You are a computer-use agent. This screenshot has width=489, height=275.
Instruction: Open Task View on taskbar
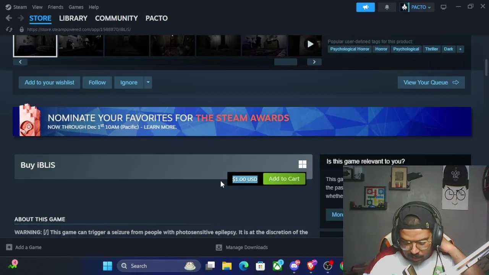210,266
